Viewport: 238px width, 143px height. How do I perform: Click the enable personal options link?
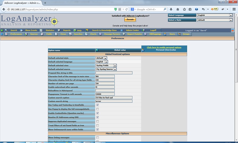coord(164,47)
